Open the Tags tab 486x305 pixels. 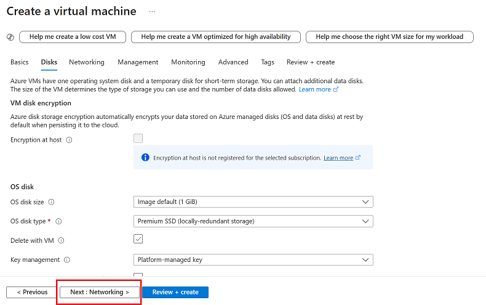point(268,62)
